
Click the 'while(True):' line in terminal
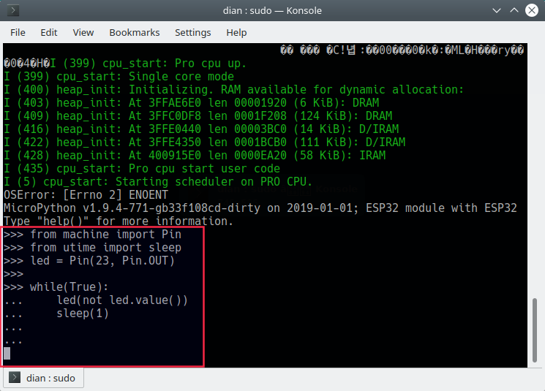(x=69, y=287)
